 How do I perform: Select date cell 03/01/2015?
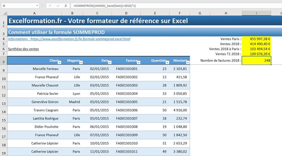(x=97, y=85)
